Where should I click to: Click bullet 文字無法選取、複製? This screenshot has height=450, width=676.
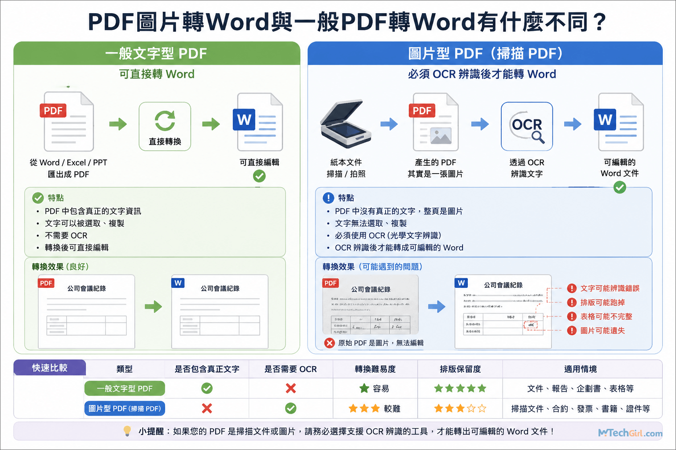pos(371,223)
